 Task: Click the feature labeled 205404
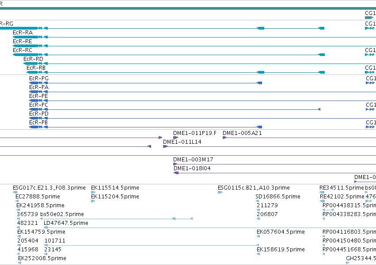click(28, 241)
